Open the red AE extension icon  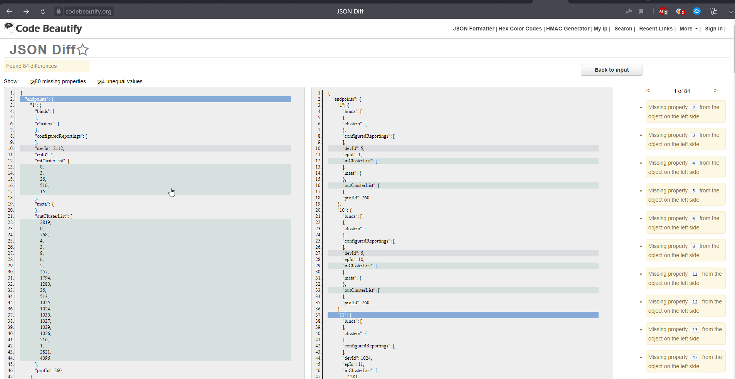coord(663,12)
